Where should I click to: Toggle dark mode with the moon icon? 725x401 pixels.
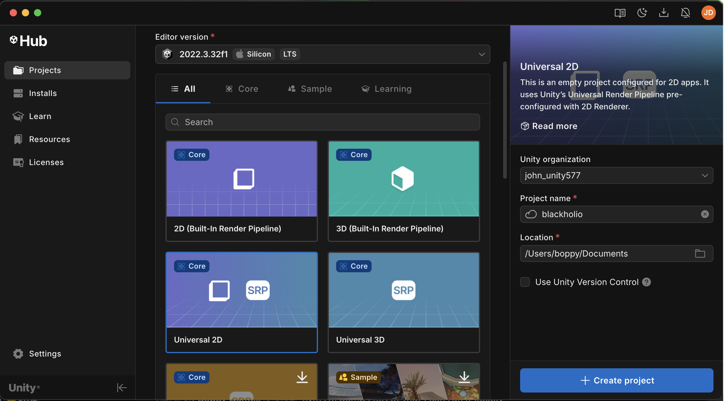pyautogui.click(x=642, y=13)
